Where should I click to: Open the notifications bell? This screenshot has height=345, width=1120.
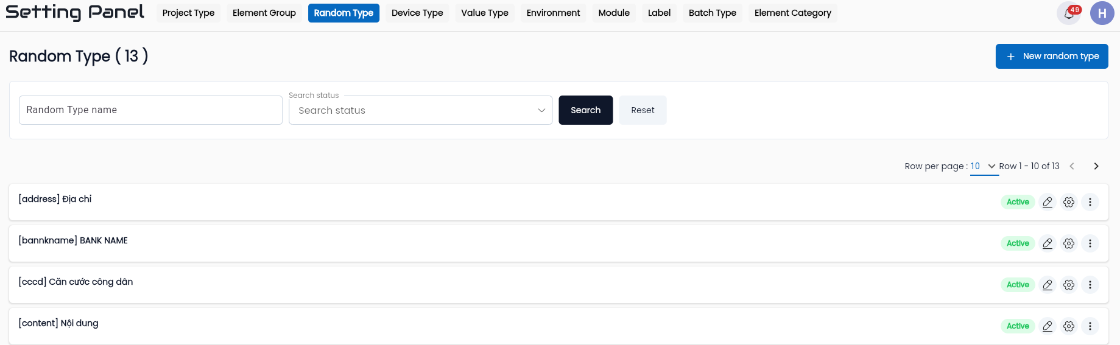[1069, 13]
